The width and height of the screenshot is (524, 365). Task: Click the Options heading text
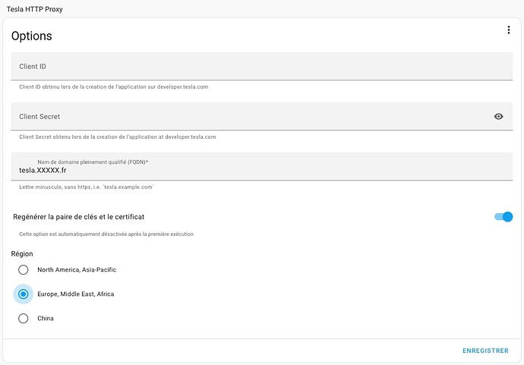click(x=32, y=36)
